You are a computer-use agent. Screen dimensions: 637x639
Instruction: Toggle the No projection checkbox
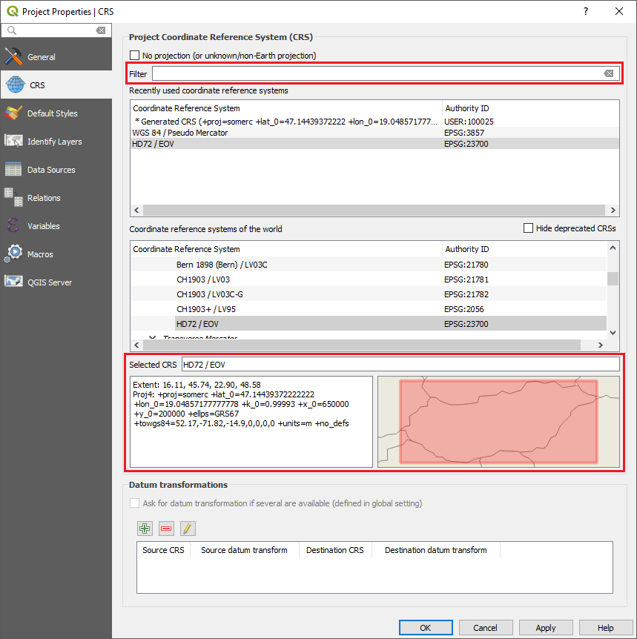[x=134, y=55]
